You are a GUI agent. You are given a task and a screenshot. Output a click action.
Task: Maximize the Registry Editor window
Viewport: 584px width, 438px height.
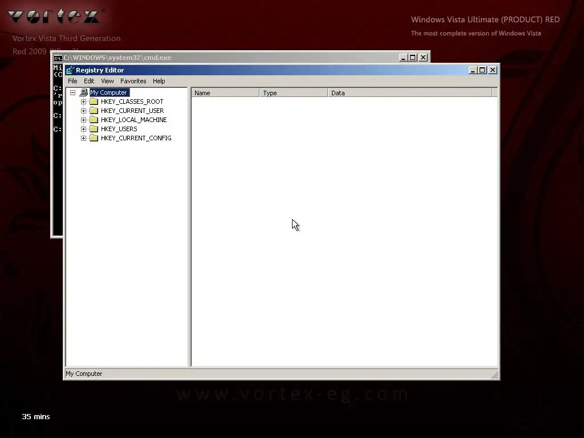(x=482, y=70)
